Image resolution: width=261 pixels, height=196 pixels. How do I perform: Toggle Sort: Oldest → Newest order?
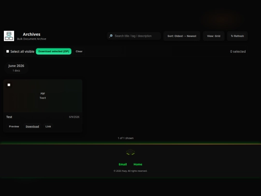[182, 36]
